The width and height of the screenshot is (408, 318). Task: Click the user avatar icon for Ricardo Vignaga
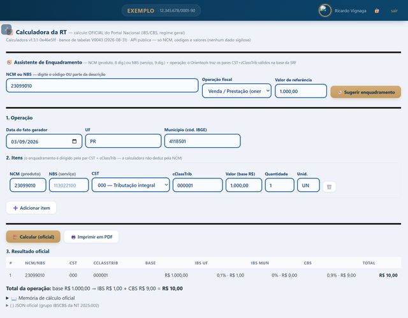(x=324, y=11)
